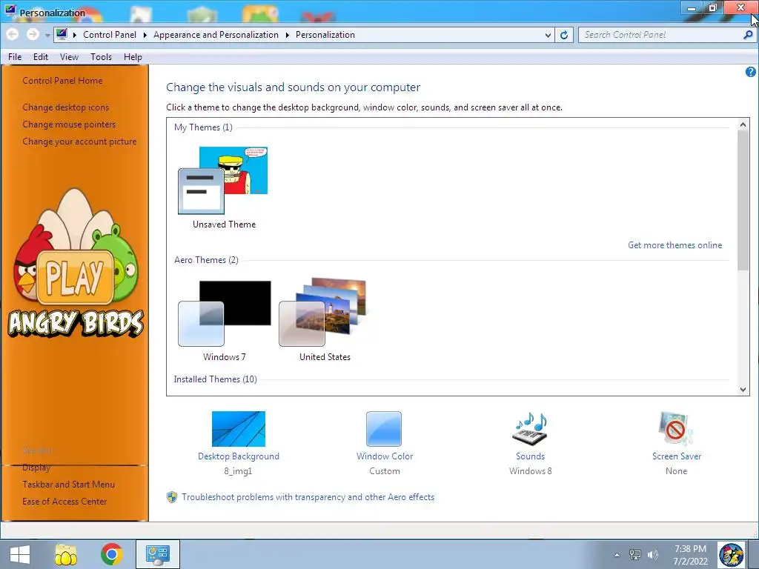Expand arrow before Control Panel breadcrumb
This screenshot has height=569, width=759.
click(x=75, y=35)
